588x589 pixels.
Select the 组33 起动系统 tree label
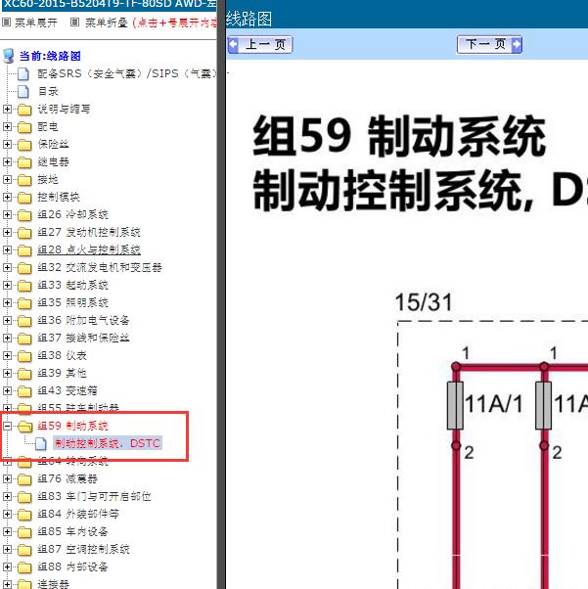pos(73,285)
